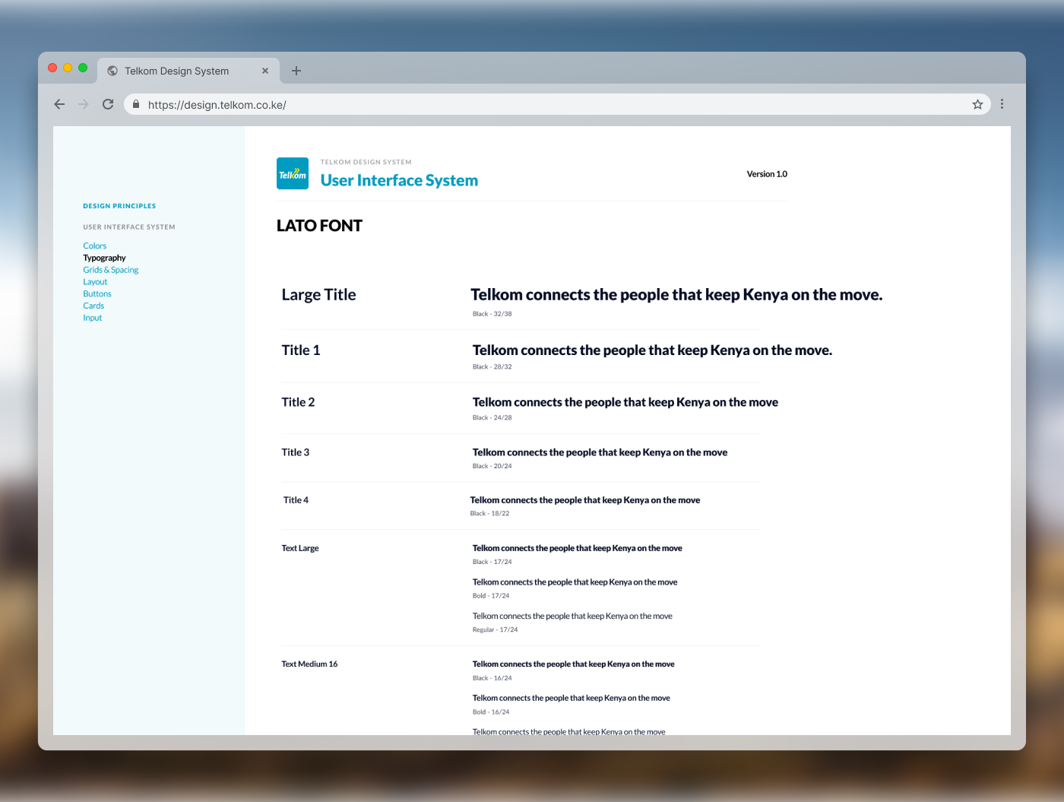Open the browser three-dot menu
Viewport: 1064px width, 802px height.
tap(1002, 104)
